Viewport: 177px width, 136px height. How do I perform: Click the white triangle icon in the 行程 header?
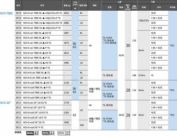[75, 8]
